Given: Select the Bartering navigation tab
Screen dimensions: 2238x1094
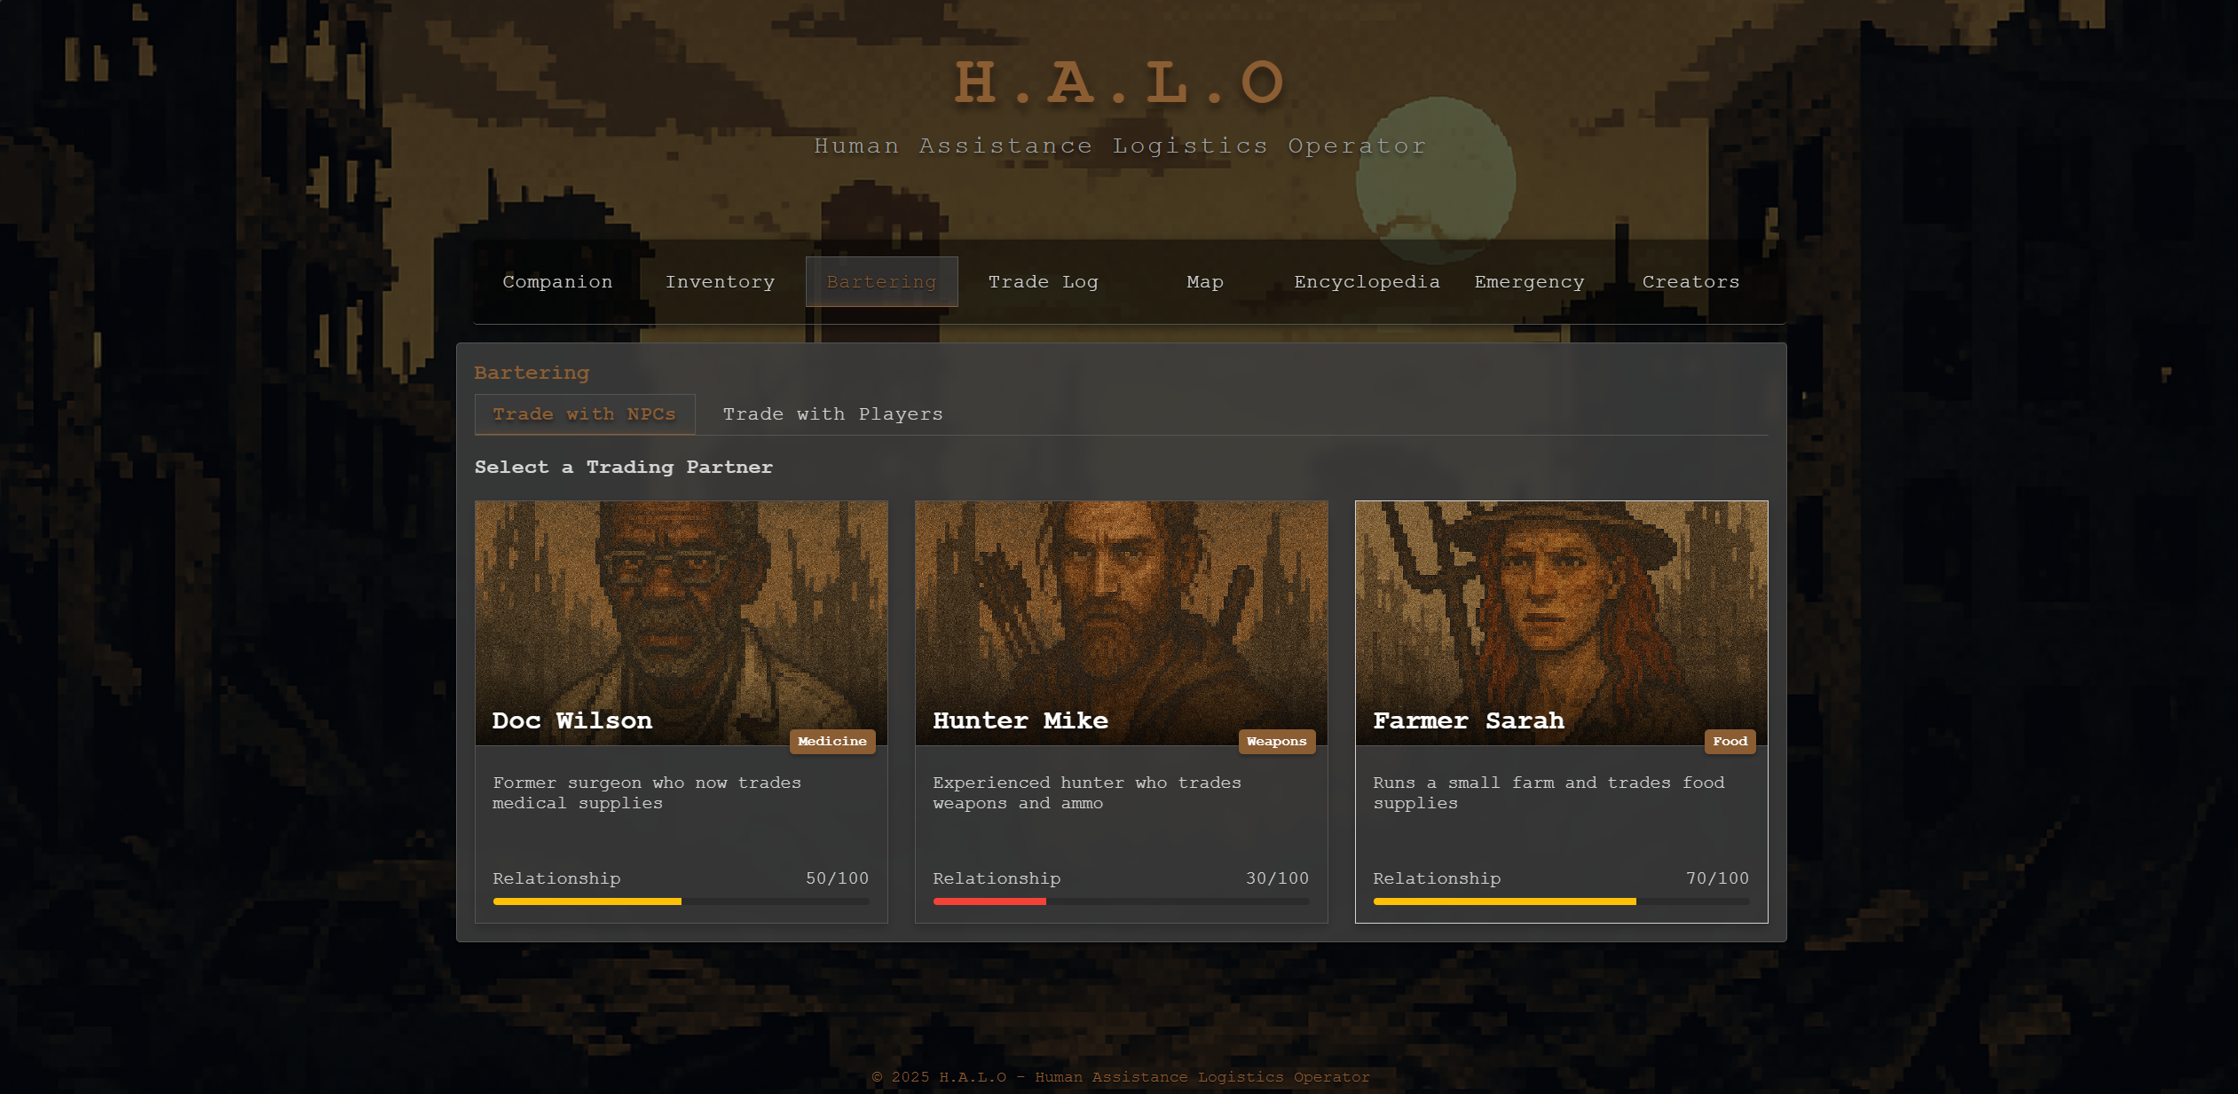Looking at the screenshot, I should click(x=881, y=282).
